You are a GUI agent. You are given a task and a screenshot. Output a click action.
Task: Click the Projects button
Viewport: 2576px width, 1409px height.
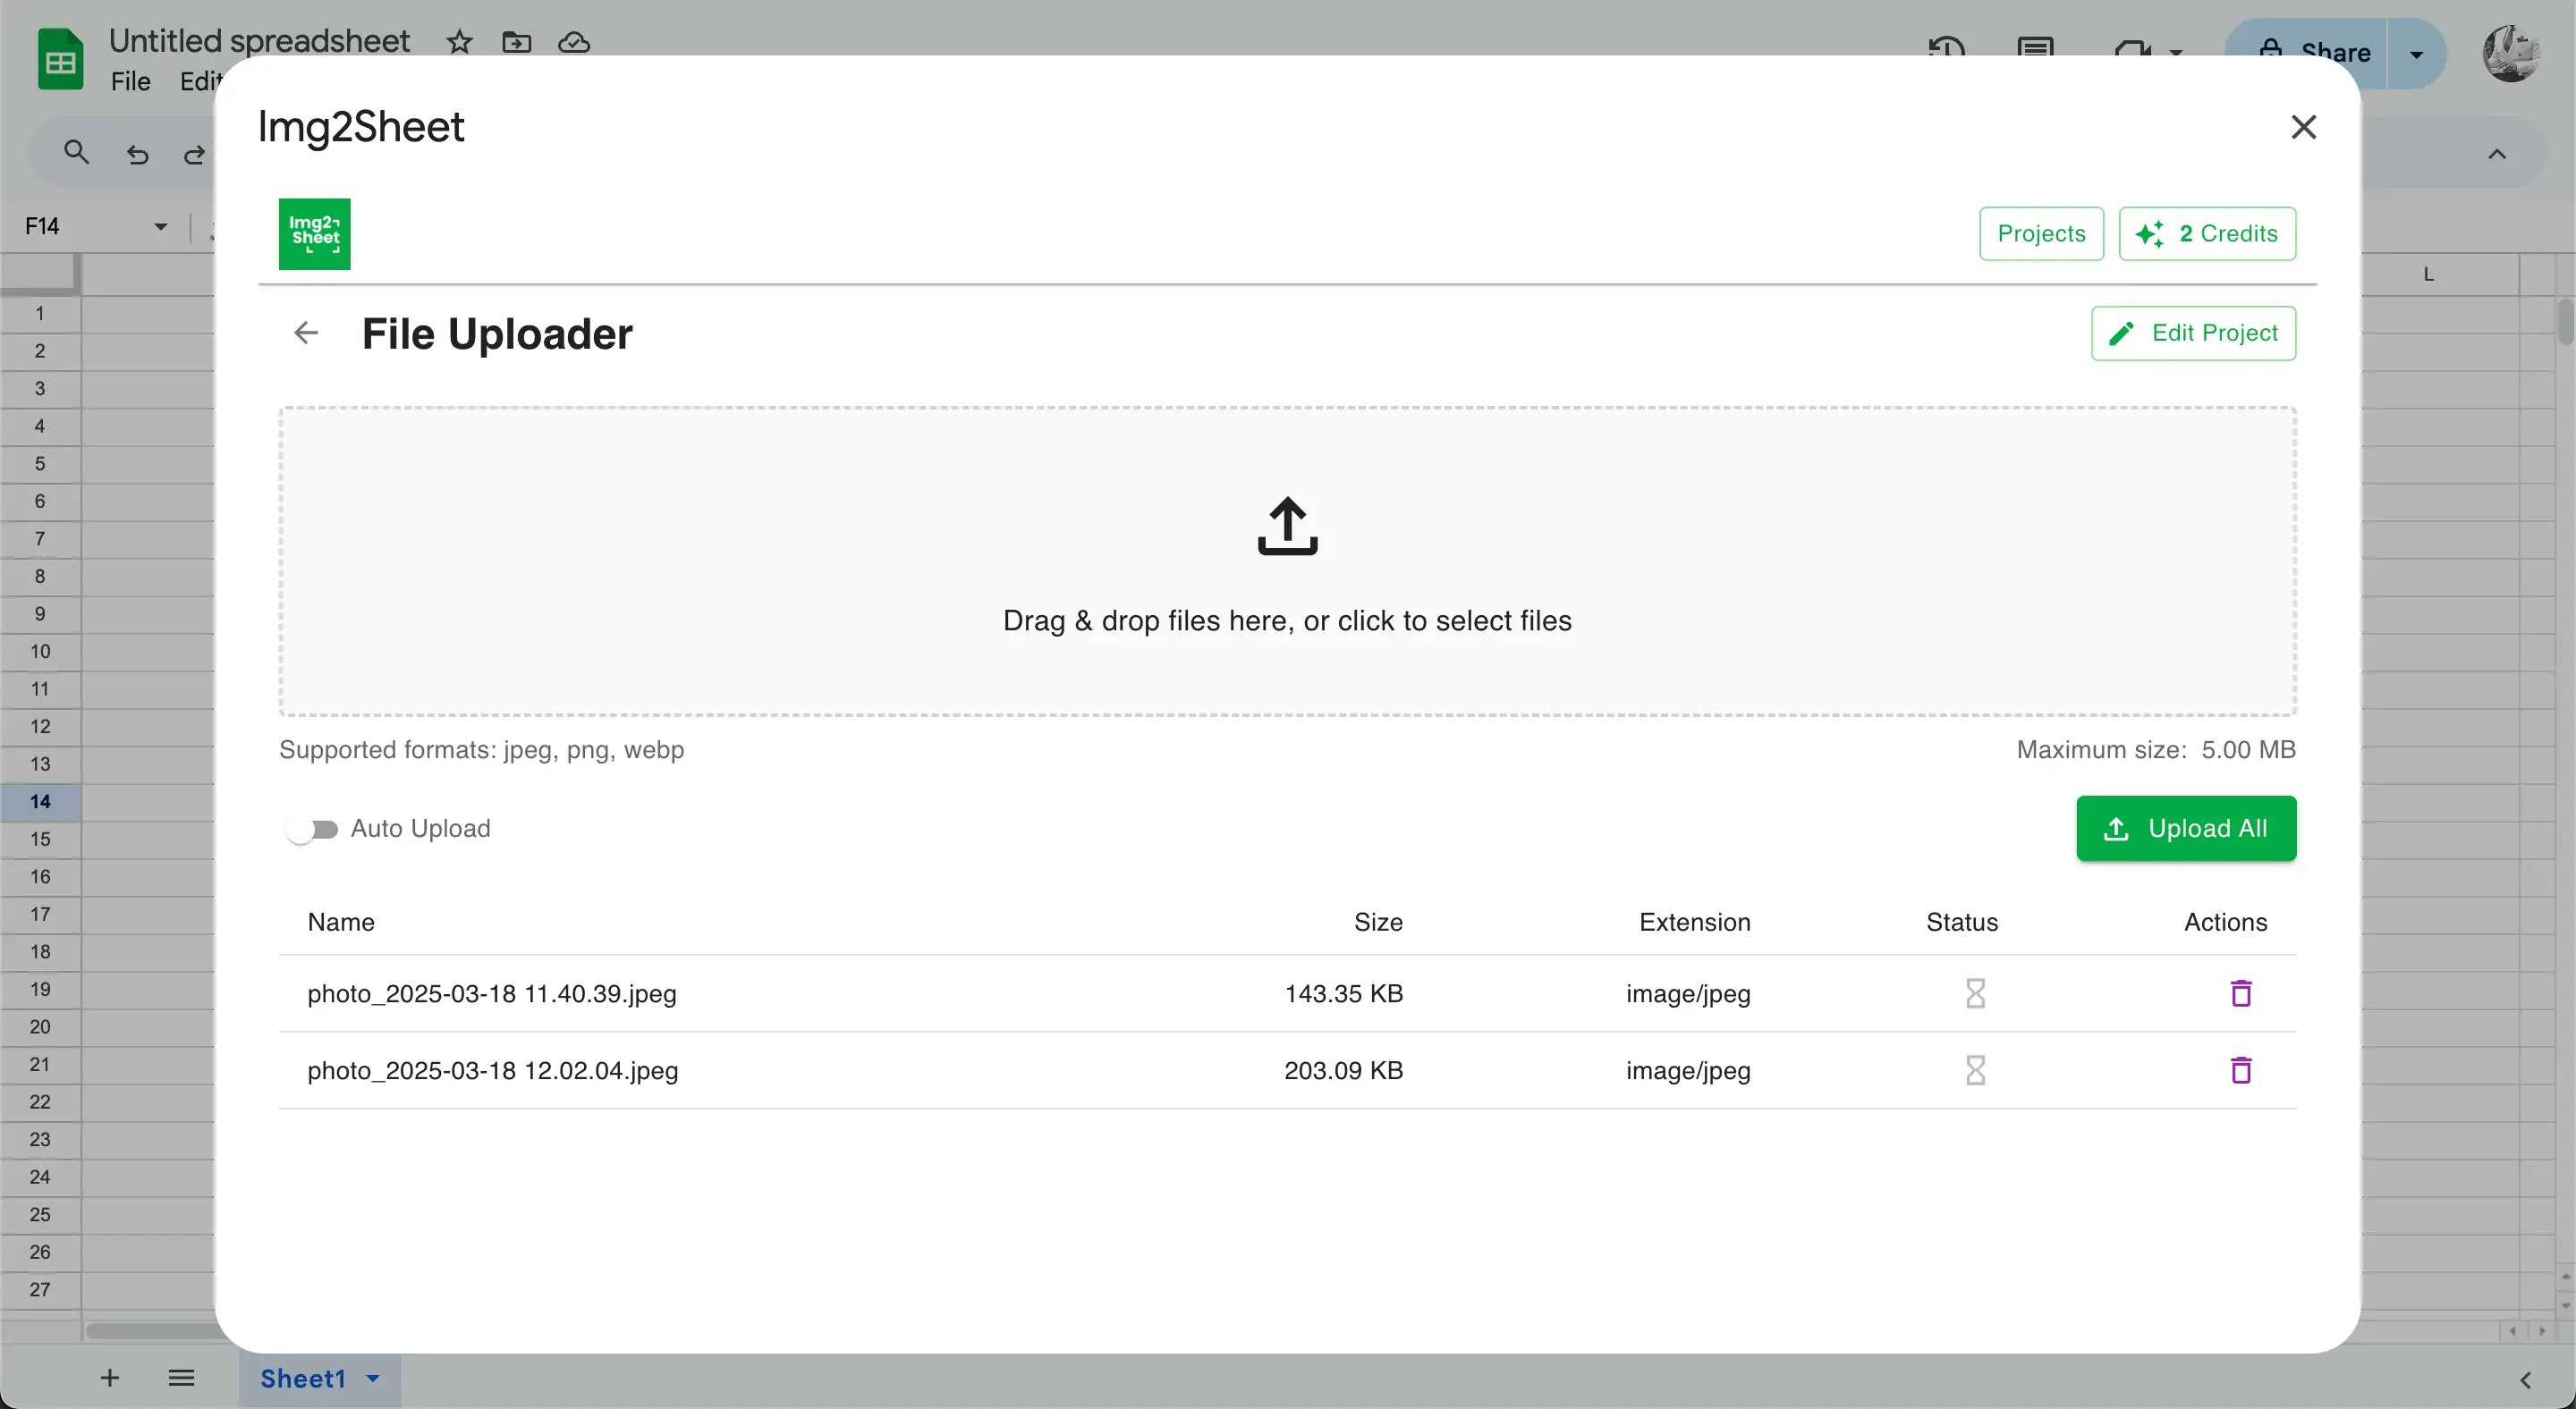coord(2041,234)
